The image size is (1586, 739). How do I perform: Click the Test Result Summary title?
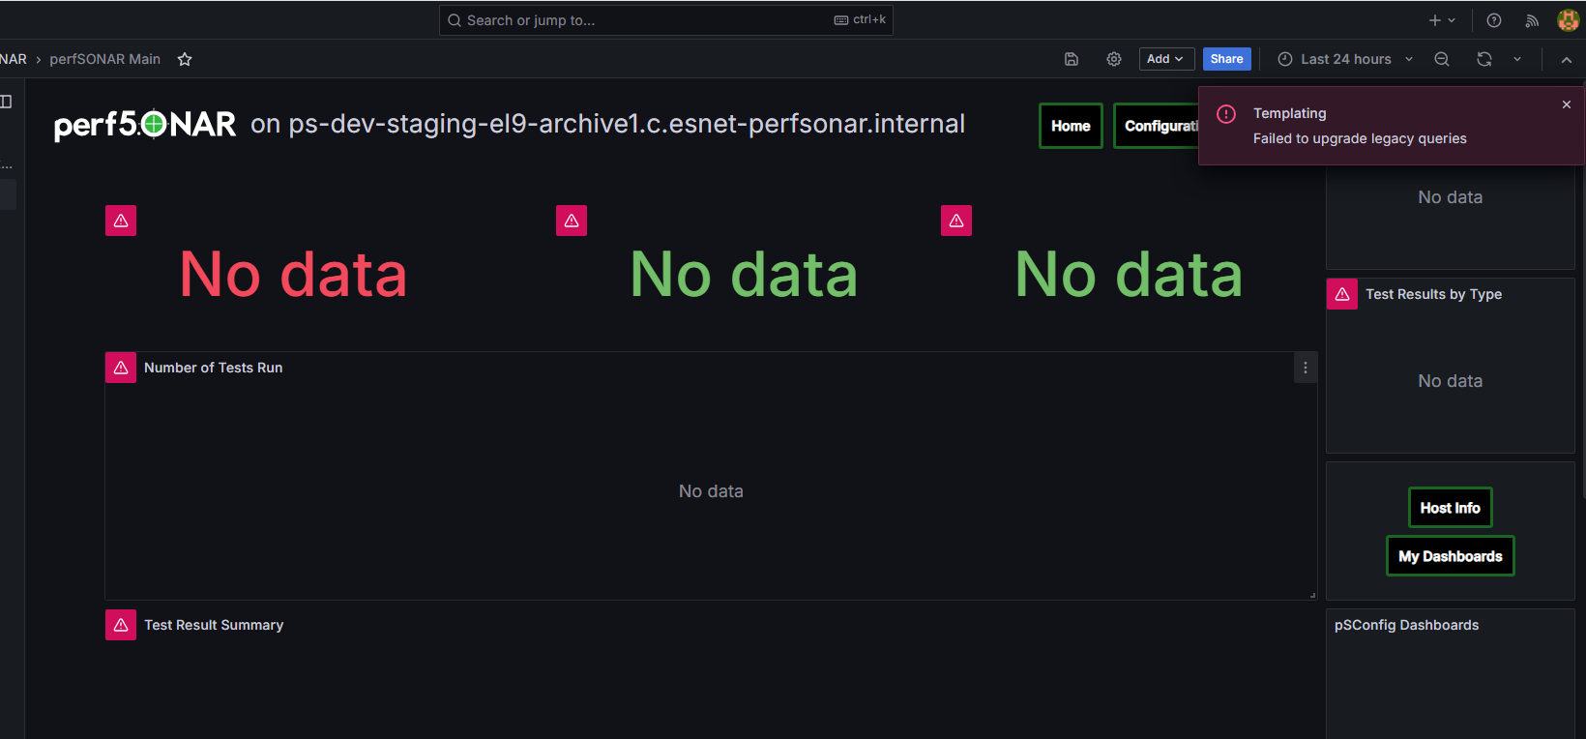[x=214, y=625]
